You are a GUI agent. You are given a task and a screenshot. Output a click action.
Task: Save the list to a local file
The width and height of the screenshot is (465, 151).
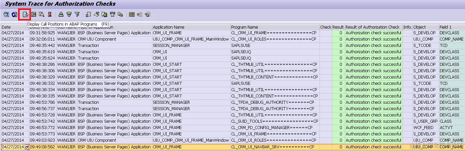(x=105, y=14)
